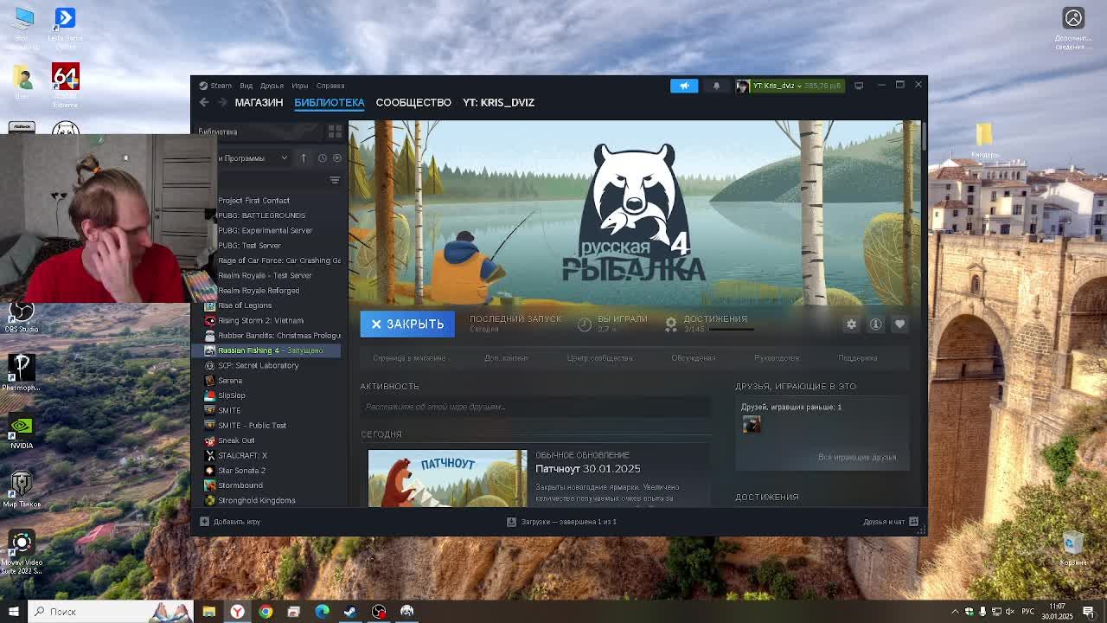The width and height of the screenshot is (1107, 623).
Task: Add Russian Fishing 4 to favorites heart
Action: point(899,324)
